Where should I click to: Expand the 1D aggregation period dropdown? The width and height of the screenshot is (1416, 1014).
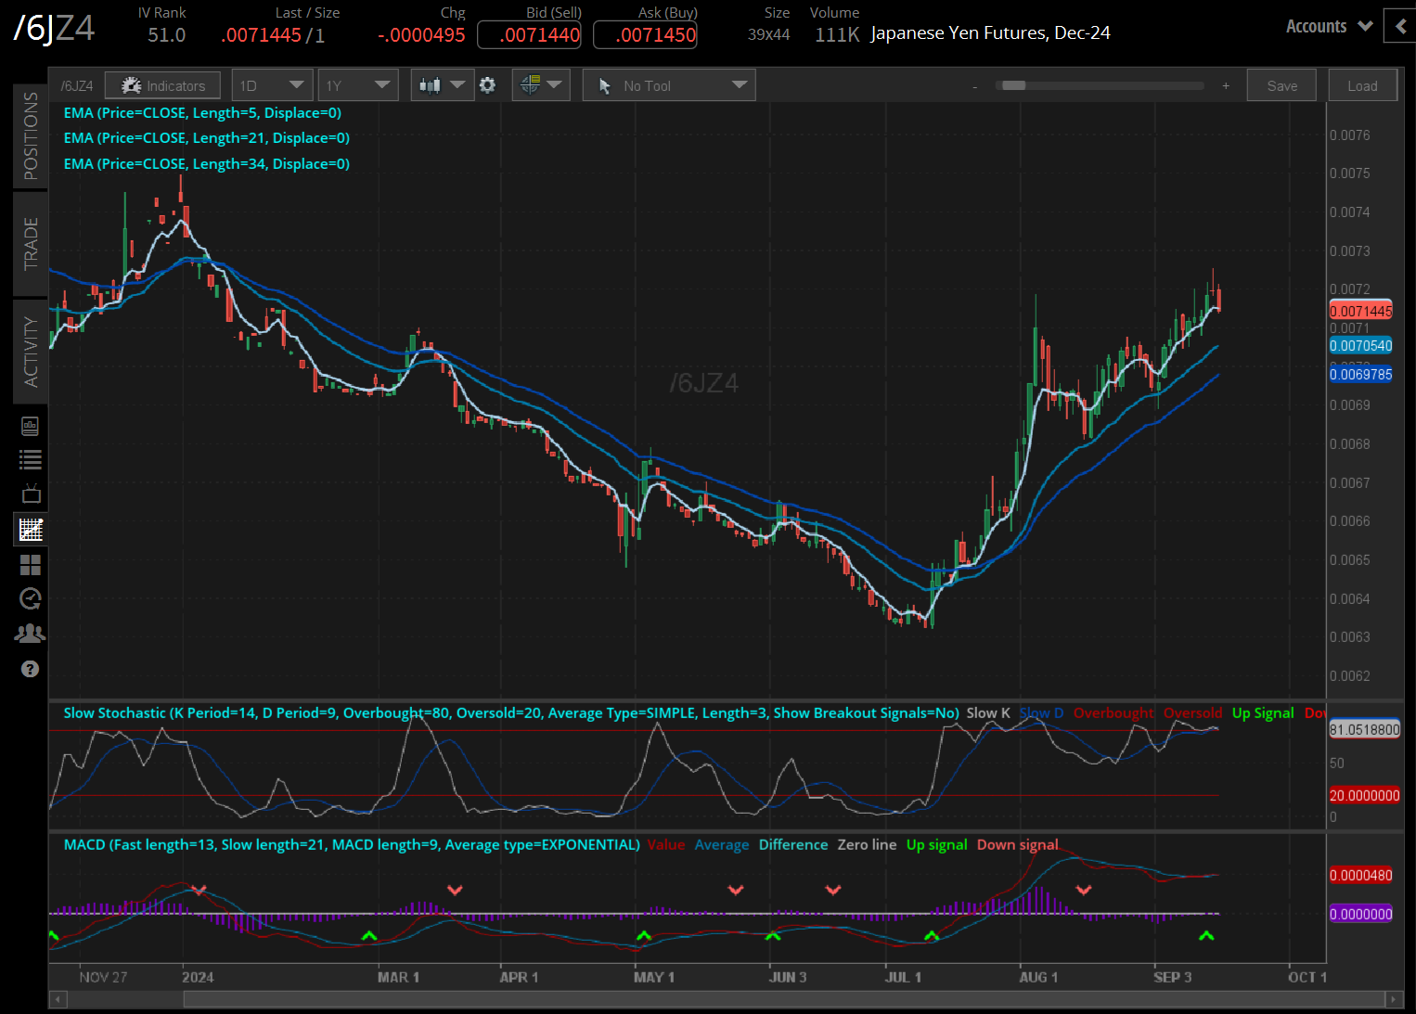(271, 85)
